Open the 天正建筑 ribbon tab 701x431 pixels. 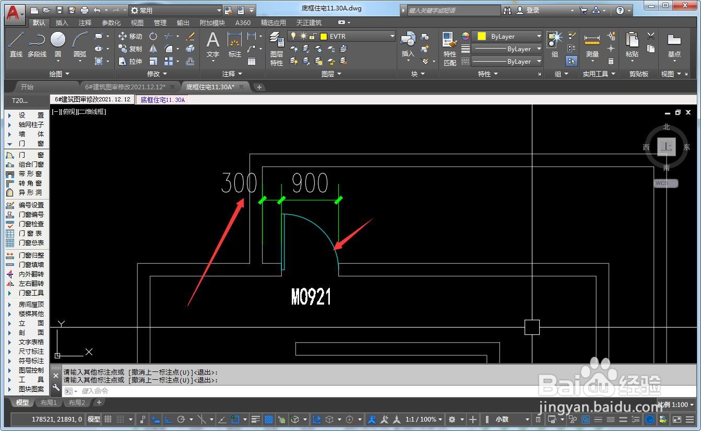point(309,22)
